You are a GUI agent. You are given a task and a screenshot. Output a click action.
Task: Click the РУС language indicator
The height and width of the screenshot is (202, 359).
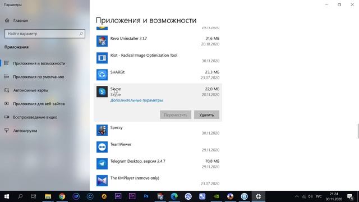coord(319,196)
